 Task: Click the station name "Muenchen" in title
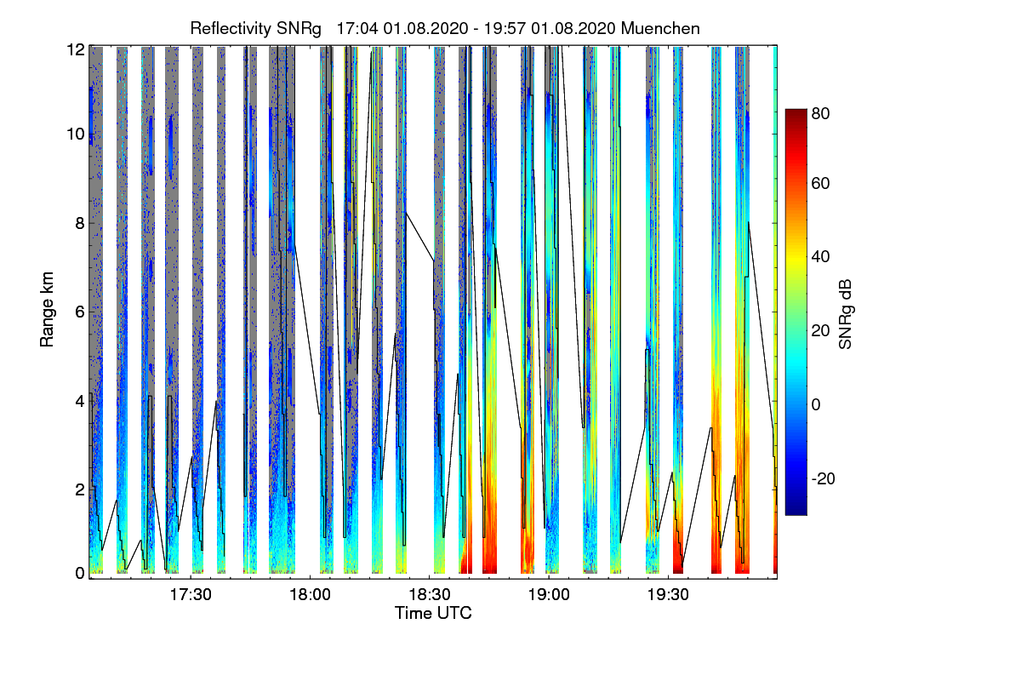tap(661, 28)
